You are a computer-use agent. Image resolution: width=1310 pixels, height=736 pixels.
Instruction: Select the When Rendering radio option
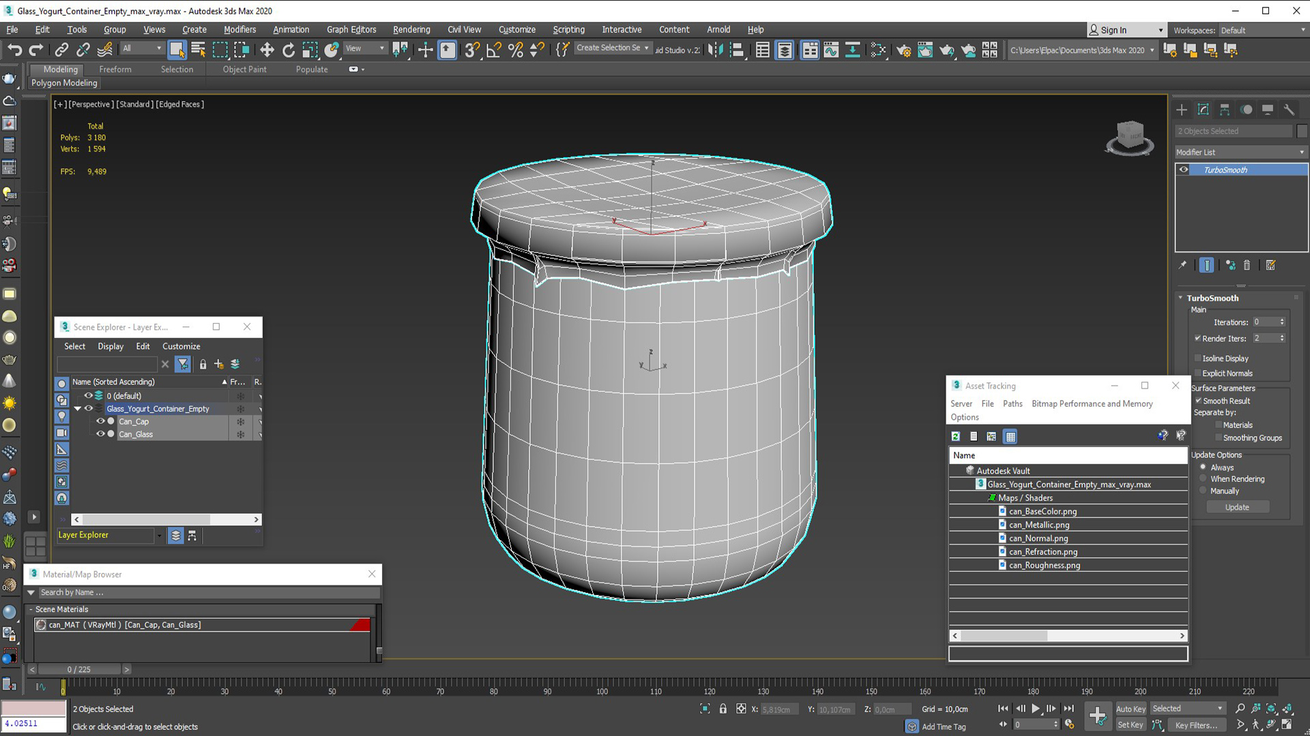click(1203, 478)
